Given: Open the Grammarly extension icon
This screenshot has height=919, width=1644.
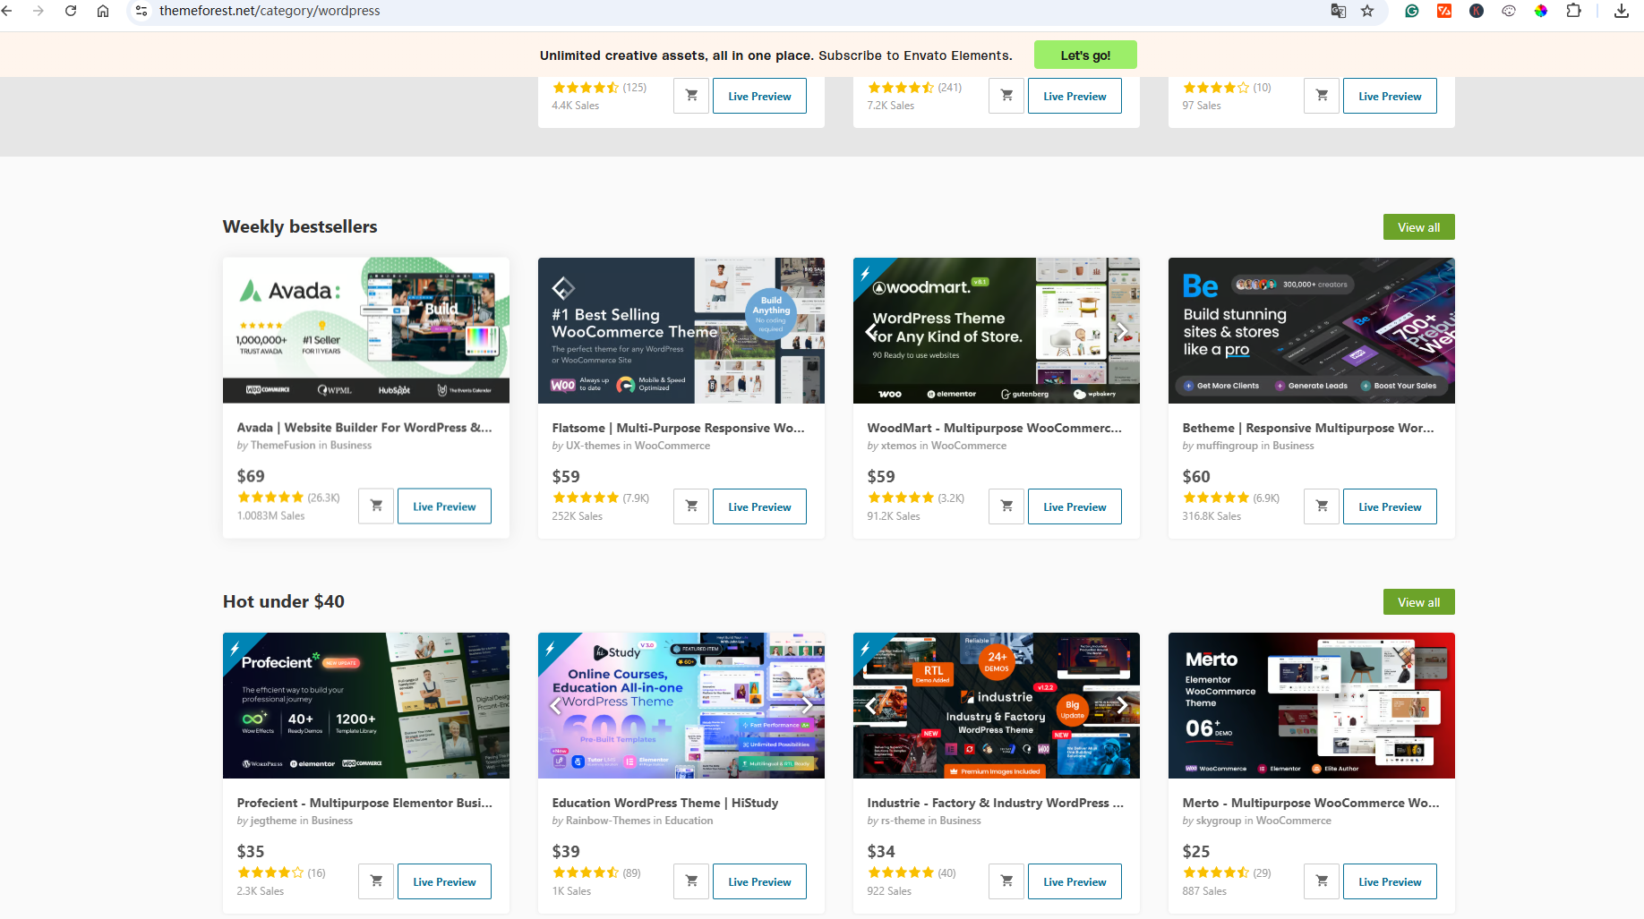Looking at the screenshot, I should tap(1412, 11).
